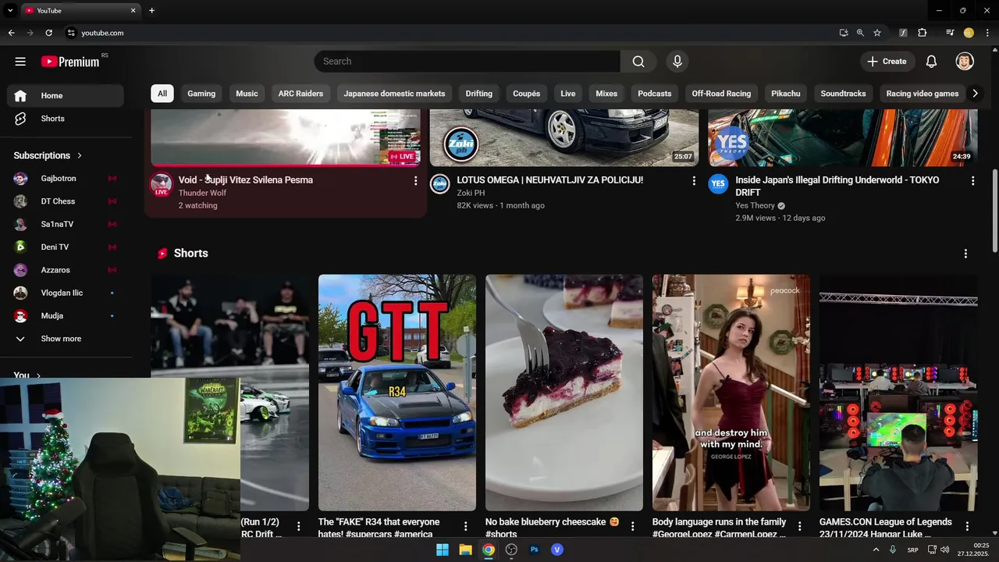
Task: Play the blueberry cheesecake short thumbnail
Action: (564, 393)
